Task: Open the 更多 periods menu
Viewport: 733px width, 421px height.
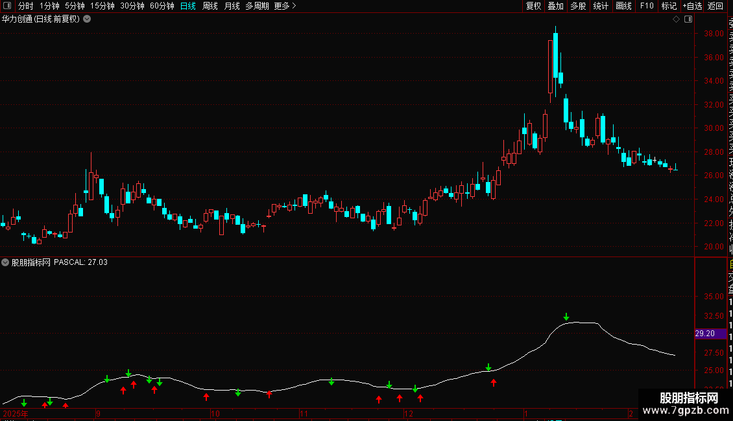Action: [285, 6]
